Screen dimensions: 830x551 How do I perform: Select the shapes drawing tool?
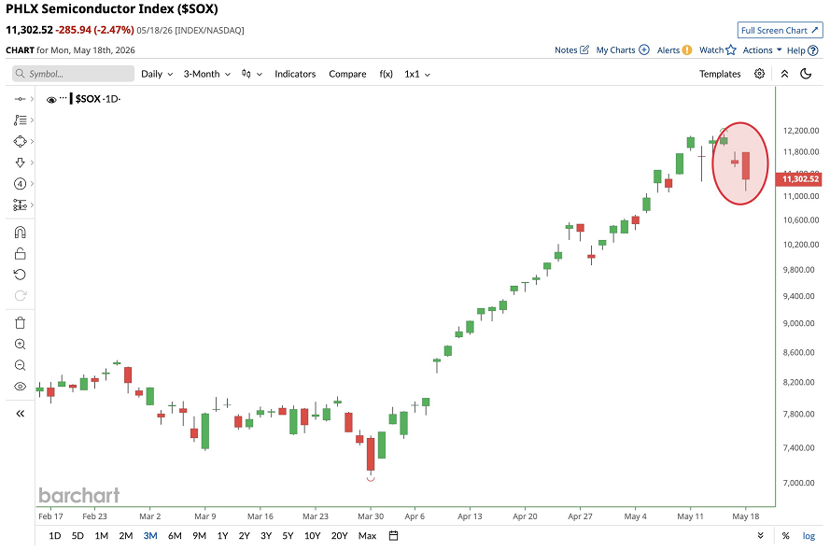point(20,141)
